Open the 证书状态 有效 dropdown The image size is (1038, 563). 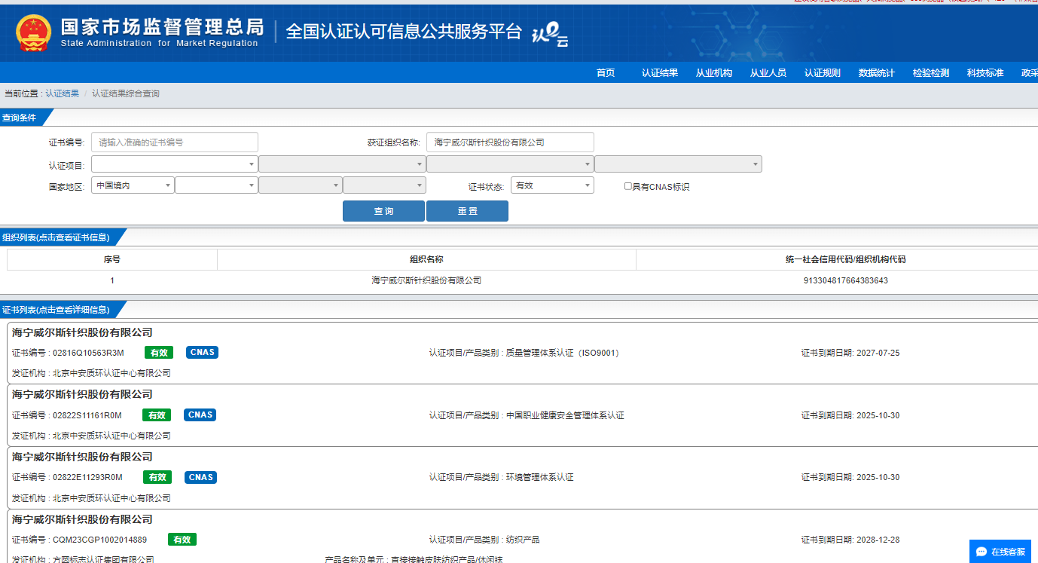552,185
